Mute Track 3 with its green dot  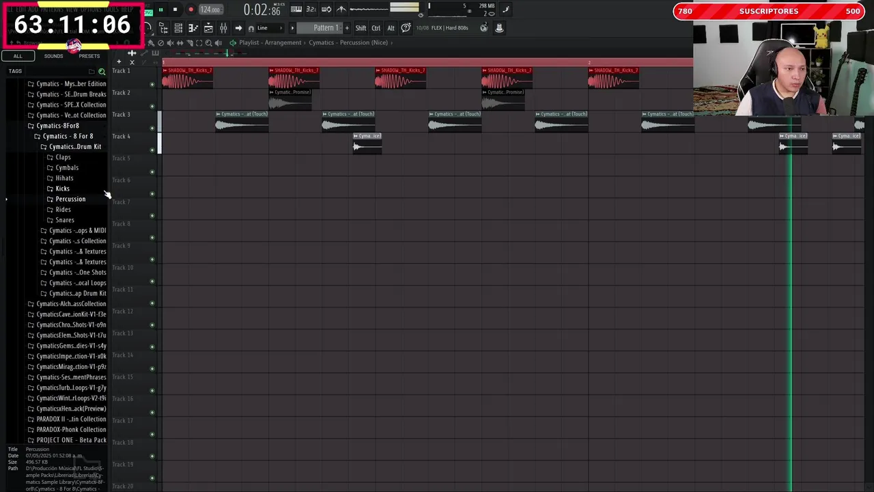click(152, 128)
